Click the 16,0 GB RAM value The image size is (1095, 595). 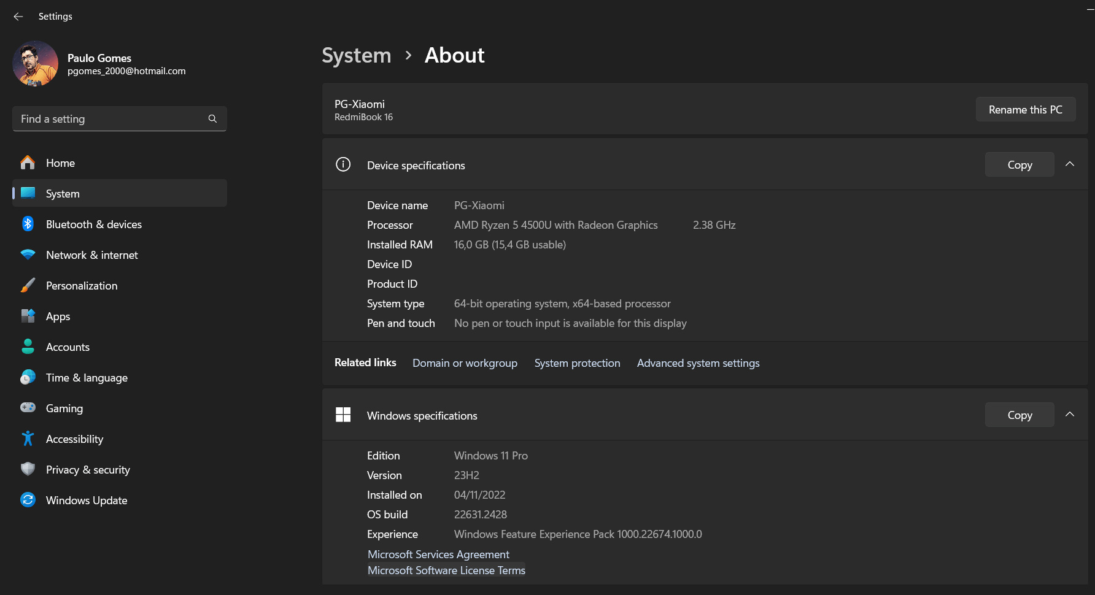(x=510, y=245)
